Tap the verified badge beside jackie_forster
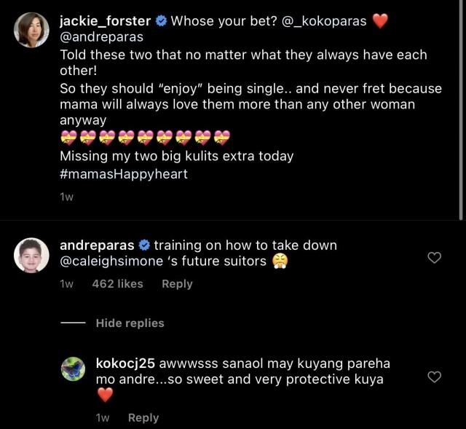This screenshot has width=466, height=429. [161, 21]
